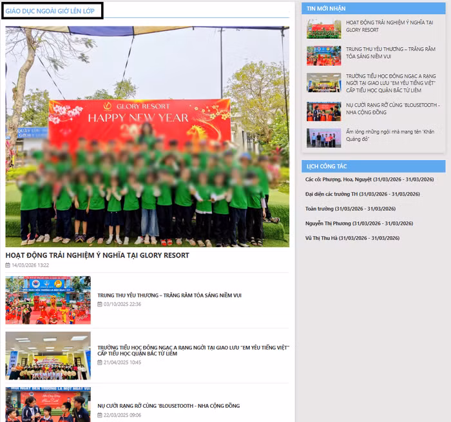This screenshot has width=451, height=422.
Task: Open sidebar link 'TRƯỜNG TIỂU HỌC ĐÔNG NGẠC A RẠNG NGỜI'
Action: coord(391,83)
